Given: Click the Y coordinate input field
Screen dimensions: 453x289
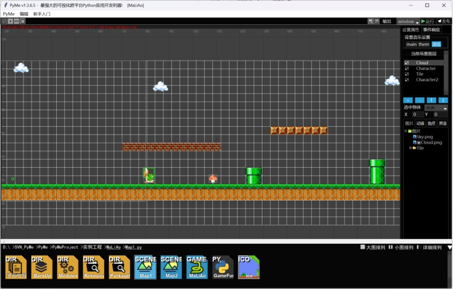Looking at the screenshot, I should (x=440, y=114).
